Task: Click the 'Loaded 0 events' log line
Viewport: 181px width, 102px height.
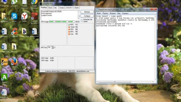Action: (x=46, y=15)
